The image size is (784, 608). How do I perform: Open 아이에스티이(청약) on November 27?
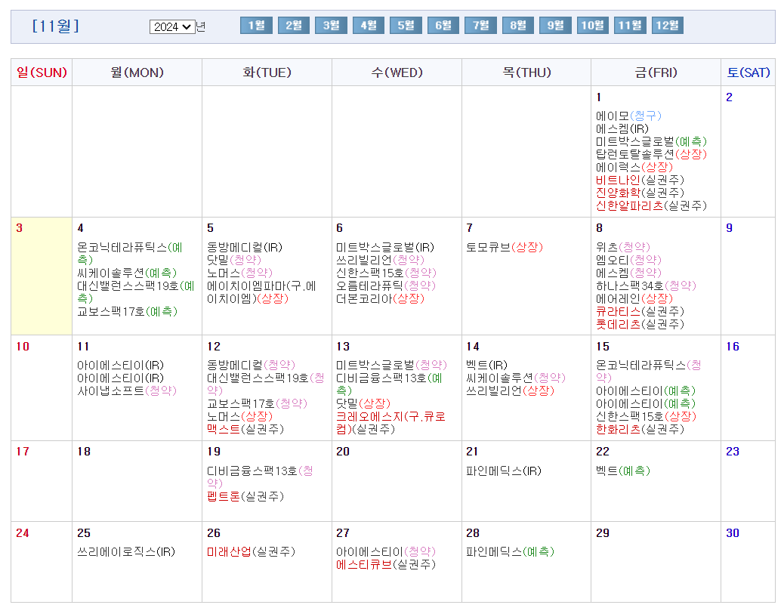click(385, 552)
